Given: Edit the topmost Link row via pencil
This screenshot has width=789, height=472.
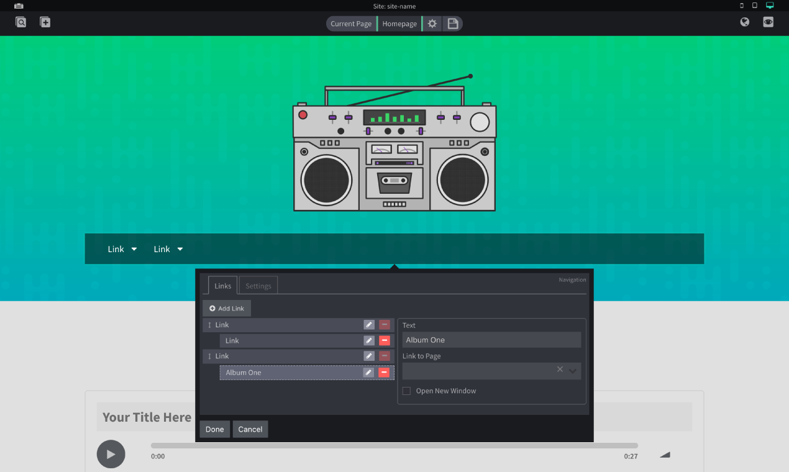Looking at the screenshot, I should coord(369,325).
